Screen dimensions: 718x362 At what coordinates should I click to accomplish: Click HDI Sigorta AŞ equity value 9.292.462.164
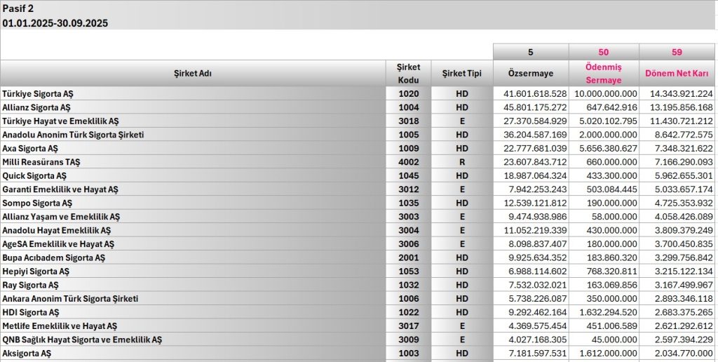(530, 312)
